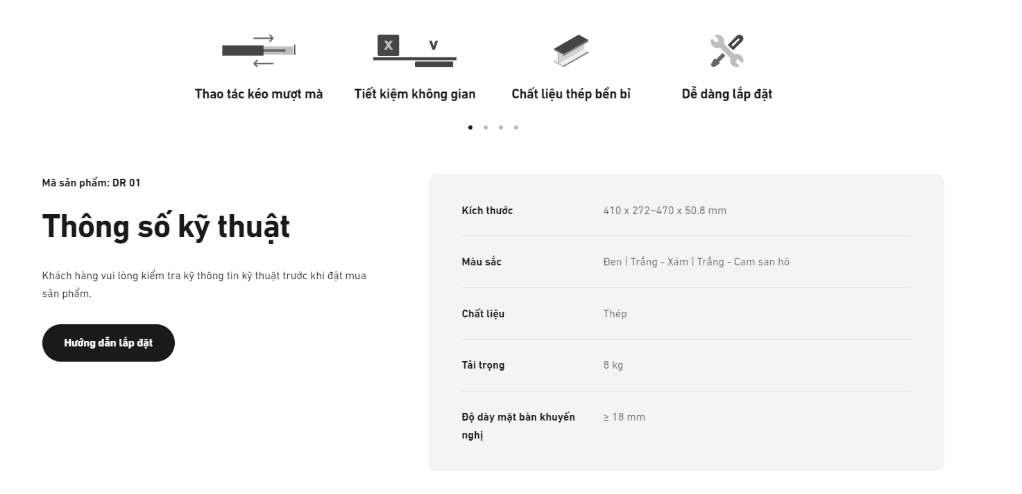Click the steel beam material icon

(x=571, y=51)
